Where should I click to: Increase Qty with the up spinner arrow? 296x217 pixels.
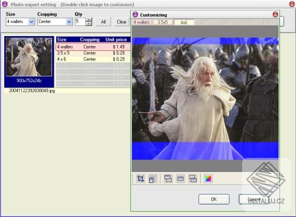[89, 20]
